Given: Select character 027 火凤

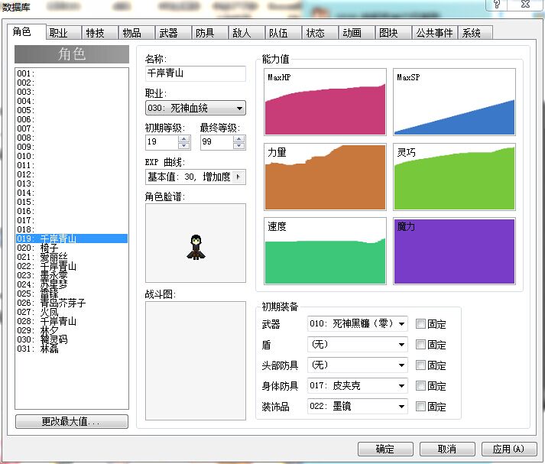Looking at the screenshot, I should (x=72, y=312).
